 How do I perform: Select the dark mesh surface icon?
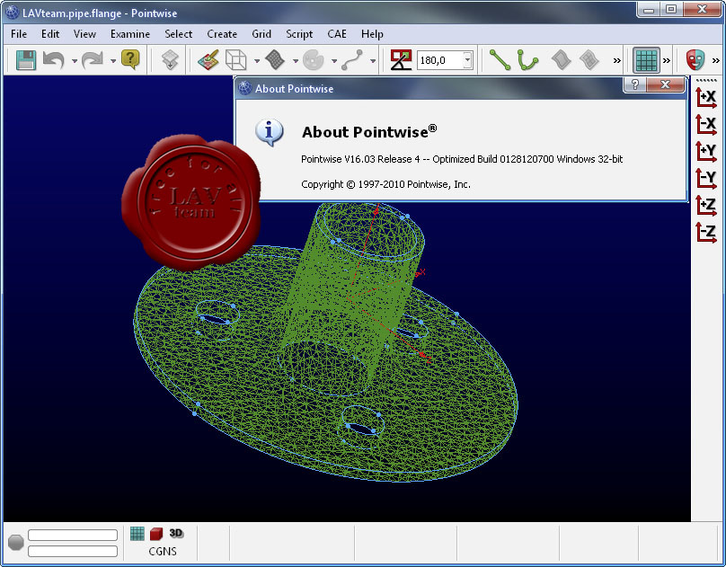tap(275, 59)
